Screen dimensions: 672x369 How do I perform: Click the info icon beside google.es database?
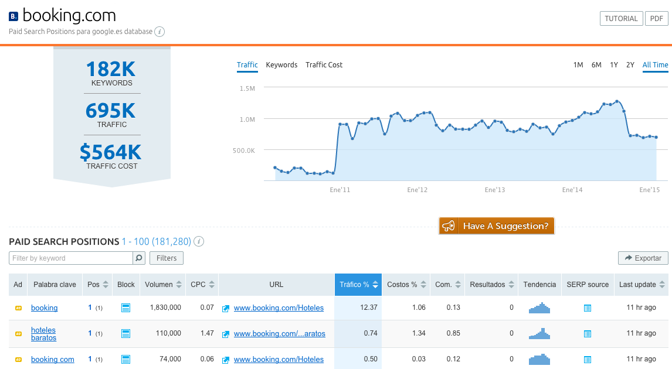click(x=159, y=32)
